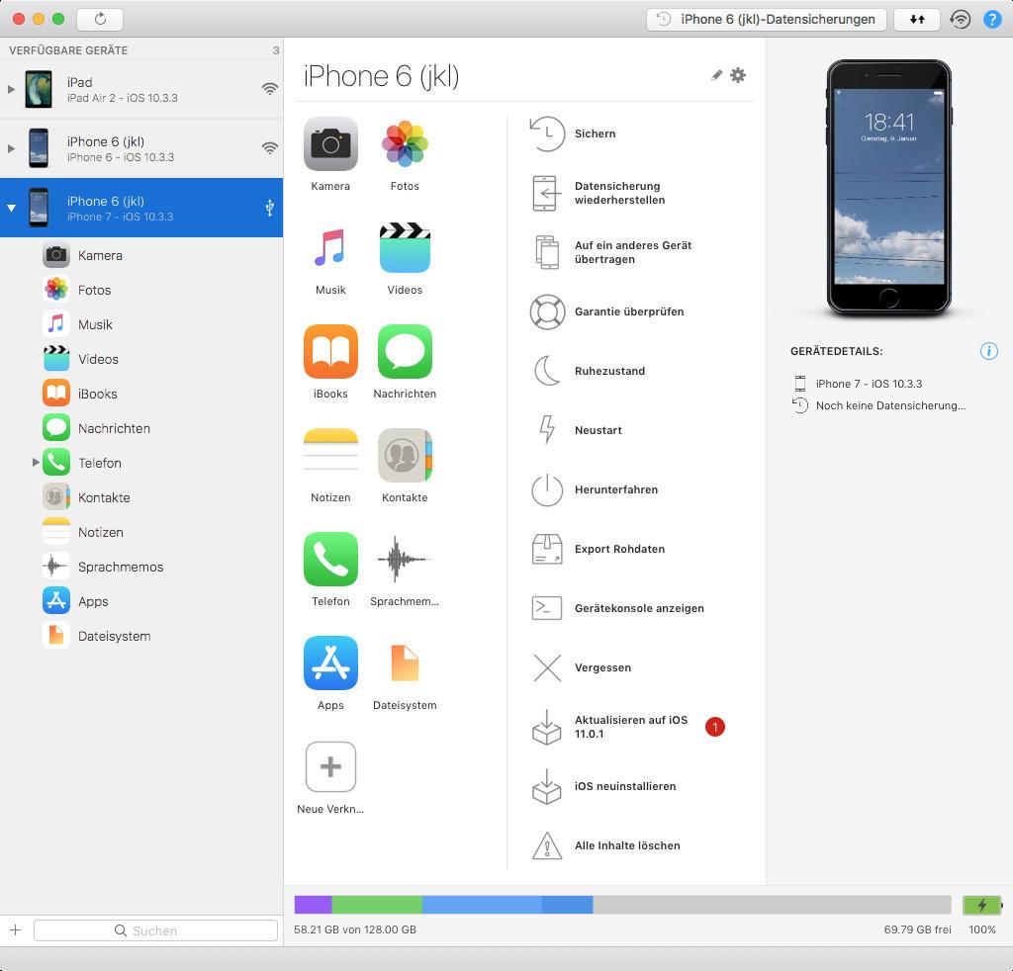This screenshot has width=1013, height=971.
Task: Click the green segment of storage bar
Action: point(377,905)
